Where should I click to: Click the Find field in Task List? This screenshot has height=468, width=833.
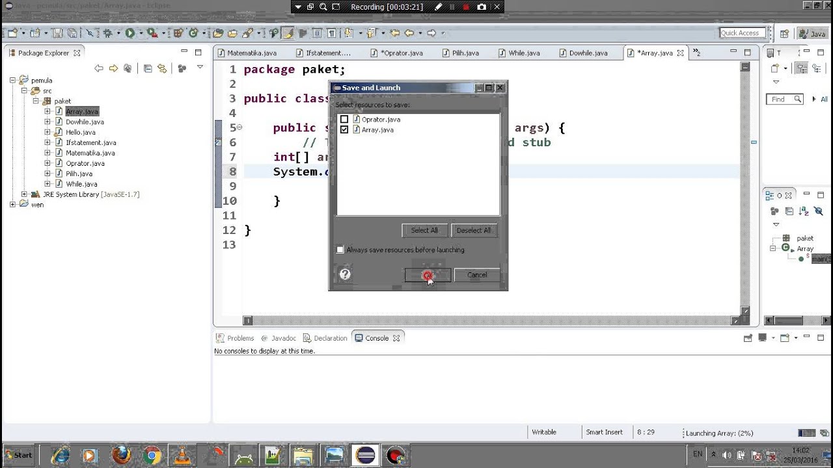[x=785, y=99]
